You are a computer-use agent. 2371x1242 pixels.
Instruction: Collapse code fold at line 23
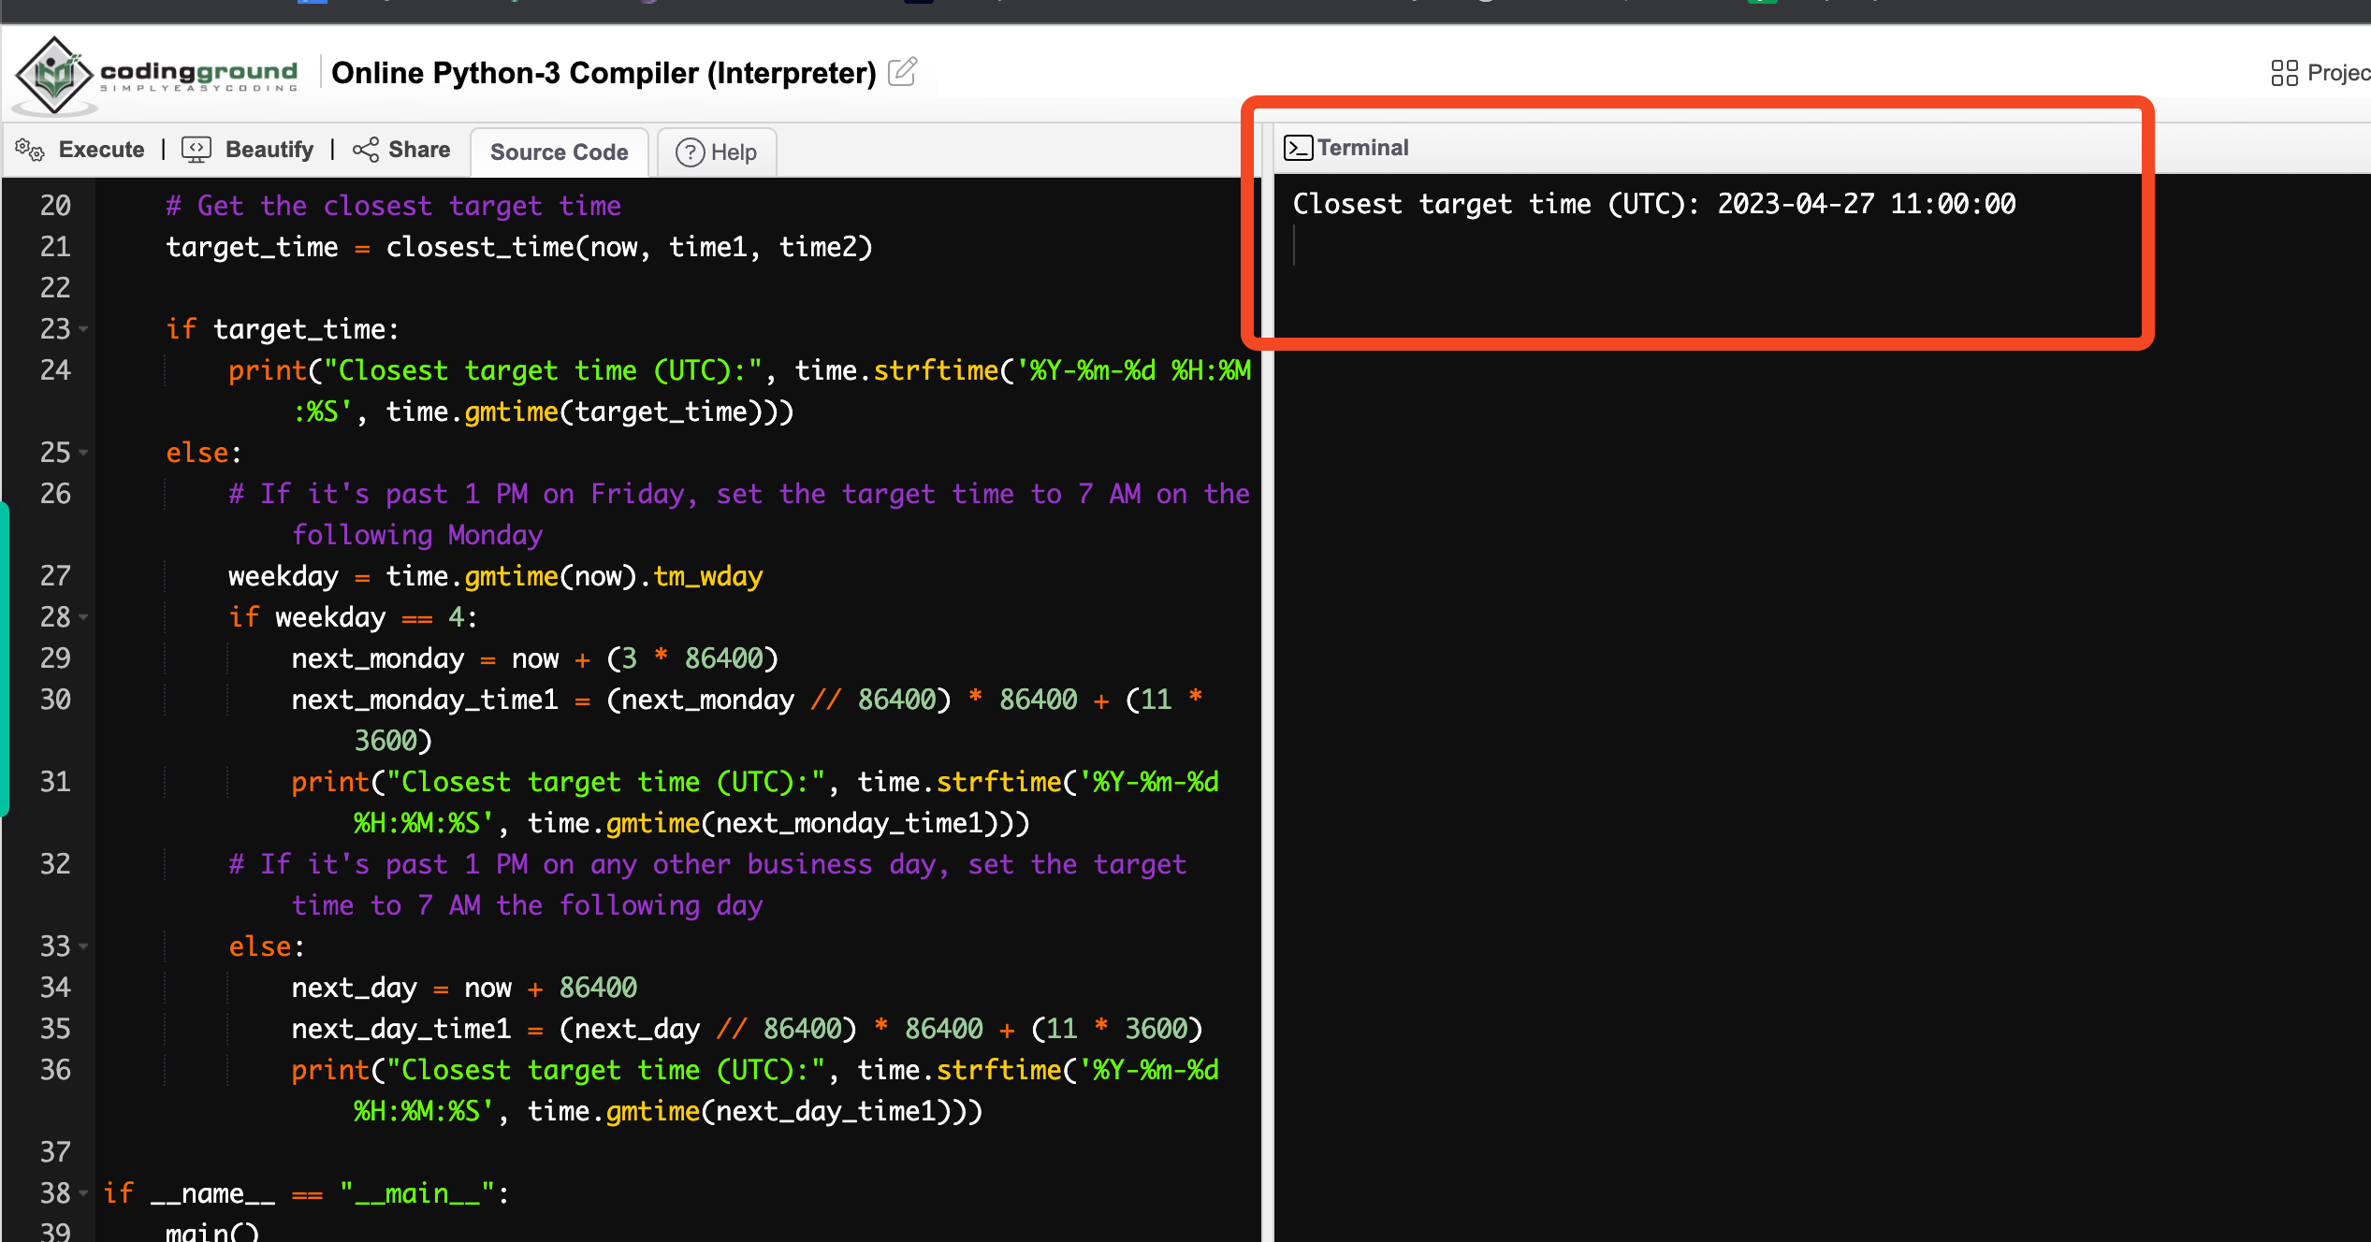click(84, 329)
